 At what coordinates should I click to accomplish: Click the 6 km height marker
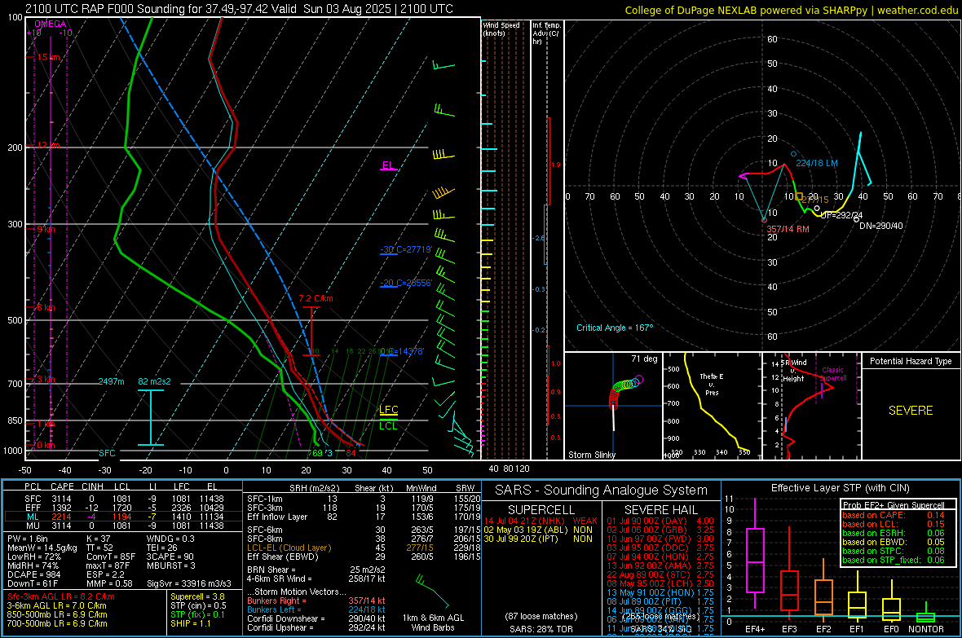(x=46, y=307)
